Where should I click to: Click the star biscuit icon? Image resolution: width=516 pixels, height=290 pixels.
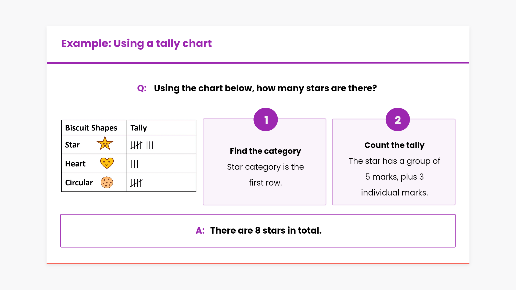(x=105, y=143)
